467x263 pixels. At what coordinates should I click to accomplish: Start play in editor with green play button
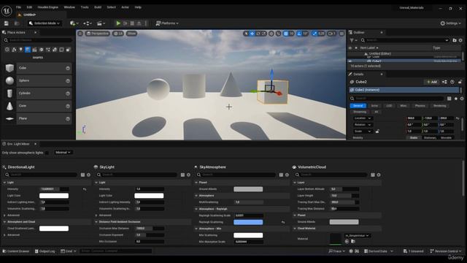118,23
